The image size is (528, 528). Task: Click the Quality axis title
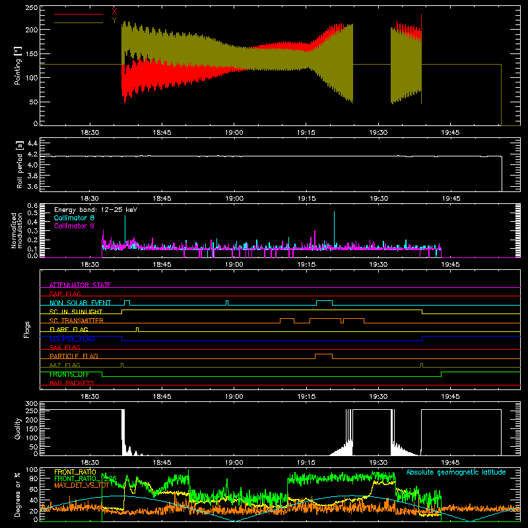(18, 428)
